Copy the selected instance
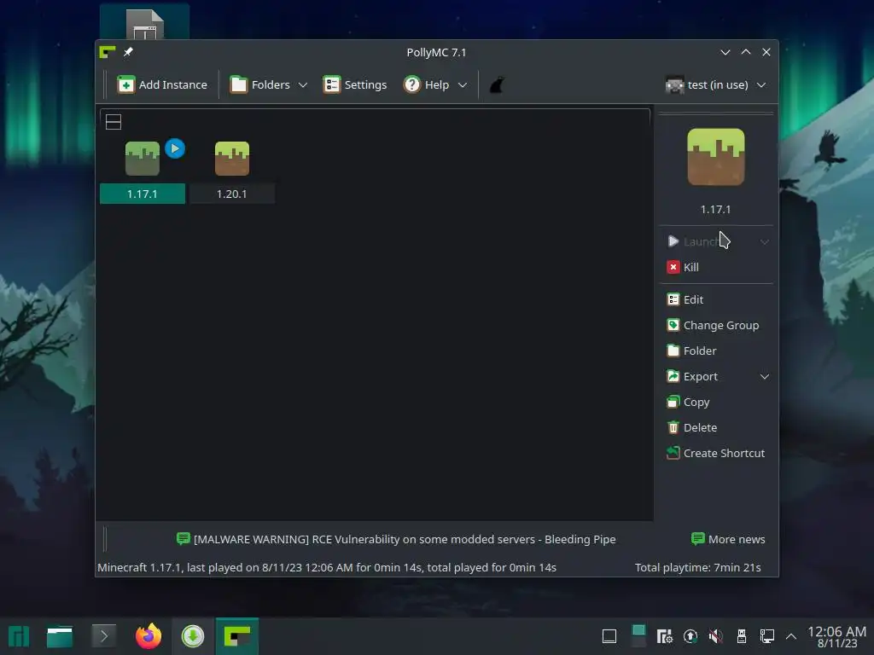This screenshot has height=655, width=874. pos(689,403)
